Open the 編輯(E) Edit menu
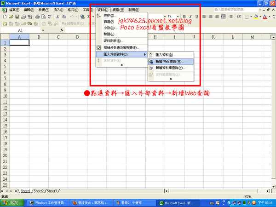 [29, 10]
